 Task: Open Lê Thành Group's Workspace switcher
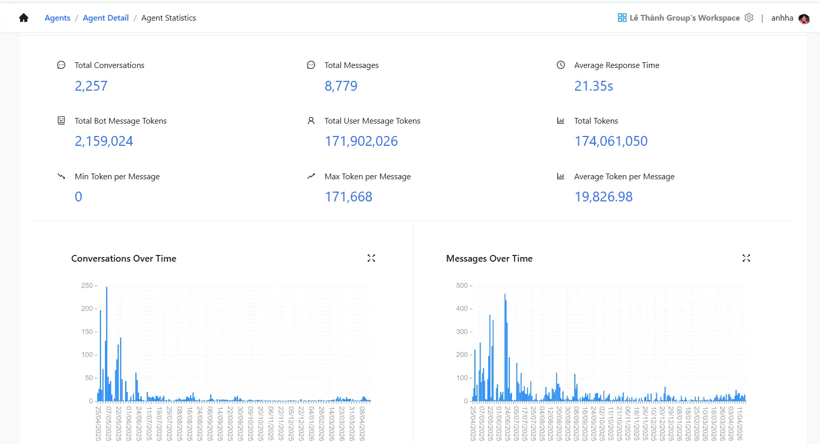tap(685, 18)
